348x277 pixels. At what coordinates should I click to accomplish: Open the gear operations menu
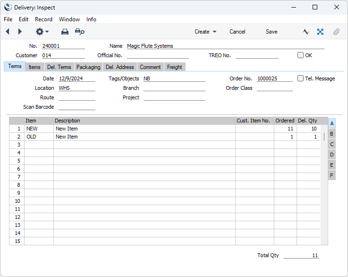click(42, 32)
